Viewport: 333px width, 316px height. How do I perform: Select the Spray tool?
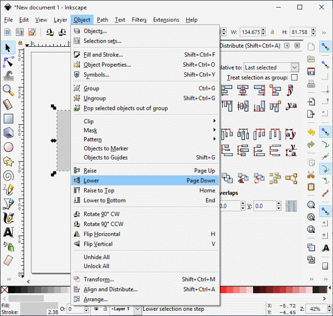click(9, 247)
